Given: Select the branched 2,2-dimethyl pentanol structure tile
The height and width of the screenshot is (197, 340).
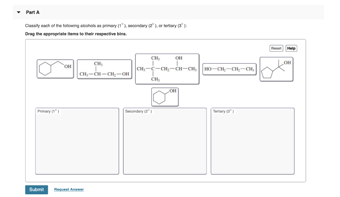Looking at the screenshot, I should click(167, 68).
